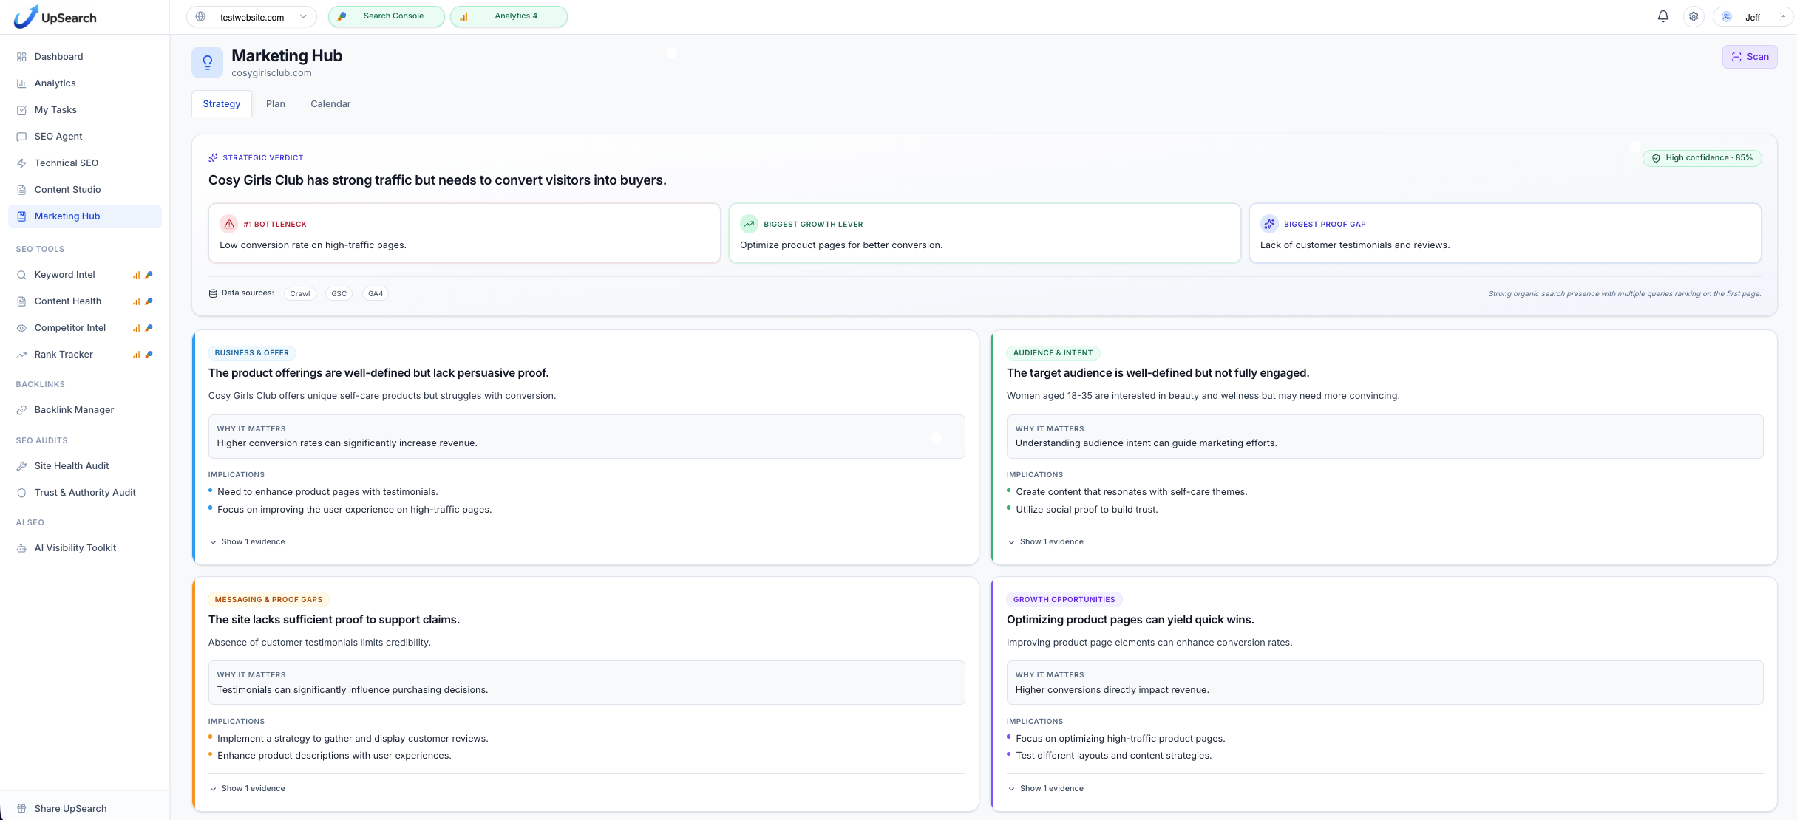The width and height of the screenshot is (1797, 820).
Task: Open settings via gear icon
Action: coord(1694,16)
